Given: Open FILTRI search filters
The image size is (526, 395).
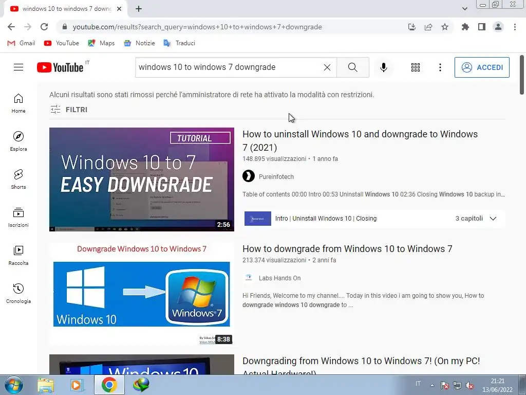Looking at the screenshot, I should [69, 110].
